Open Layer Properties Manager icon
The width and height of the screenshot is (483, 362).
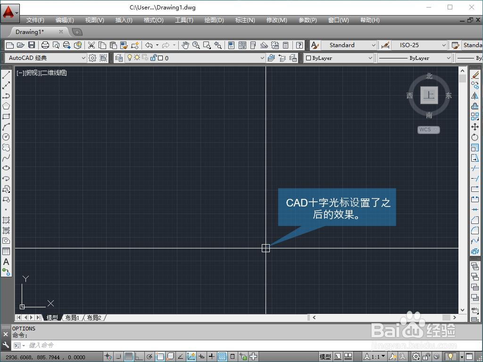click(x=119, y=58)
